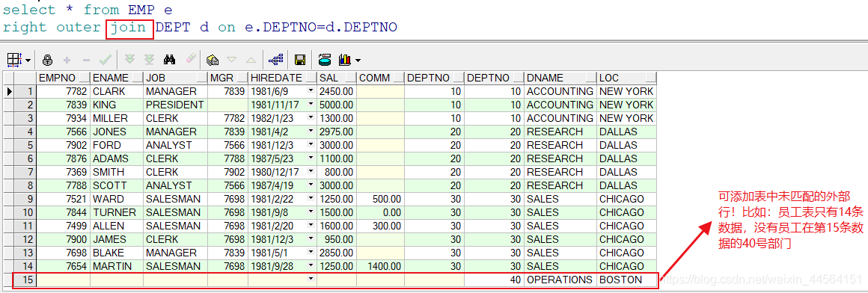Click the Edit data padlock icon
This screenshot has height=293, width=868.
tap(48, 59)
